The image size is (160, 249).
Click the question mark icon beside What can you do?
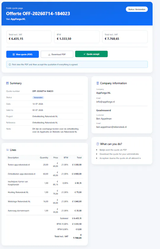(x=98, y=144)
